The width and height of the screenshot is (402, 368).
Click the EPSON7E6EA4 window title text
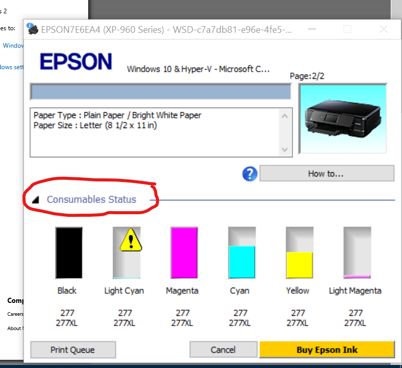pos(166,30)
